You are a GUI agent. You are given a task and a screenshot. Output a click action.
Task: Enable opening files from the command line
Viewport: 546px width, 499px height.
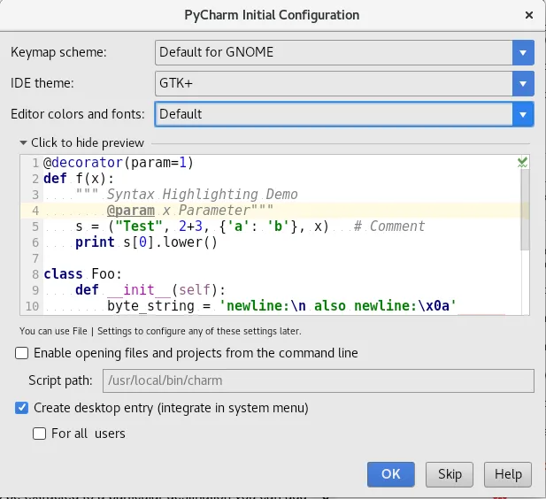pos(21,353)
